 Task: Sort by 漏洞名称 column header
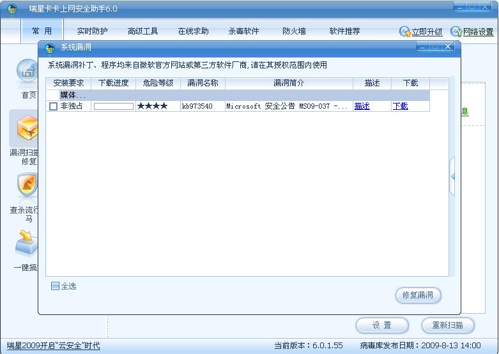203,83
